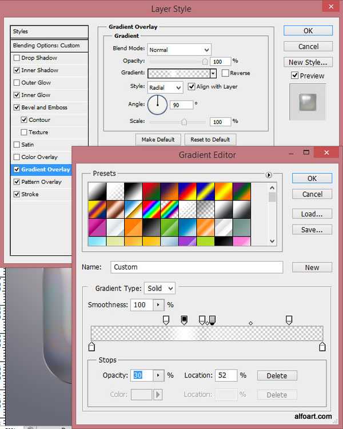The width and height of the screenshot is (343, 429).
Task: Open the Smoothness slider arrow
Action: point(158,305)
